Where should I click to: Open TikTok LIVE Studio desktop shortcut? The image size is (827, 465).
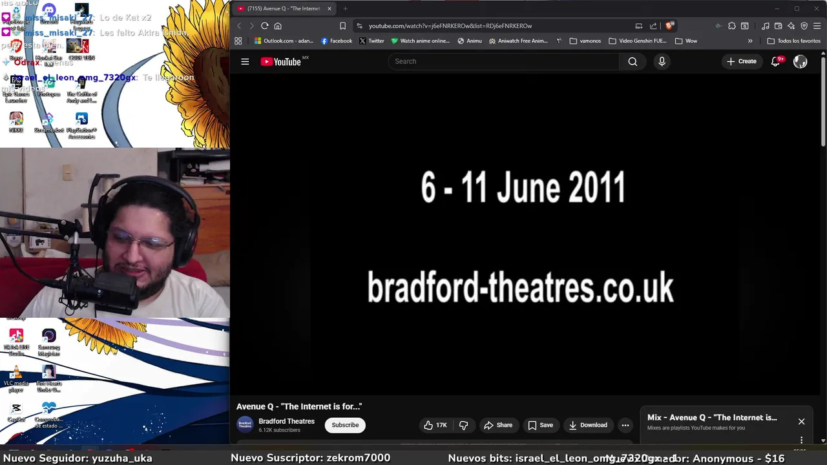coord(16,342)
